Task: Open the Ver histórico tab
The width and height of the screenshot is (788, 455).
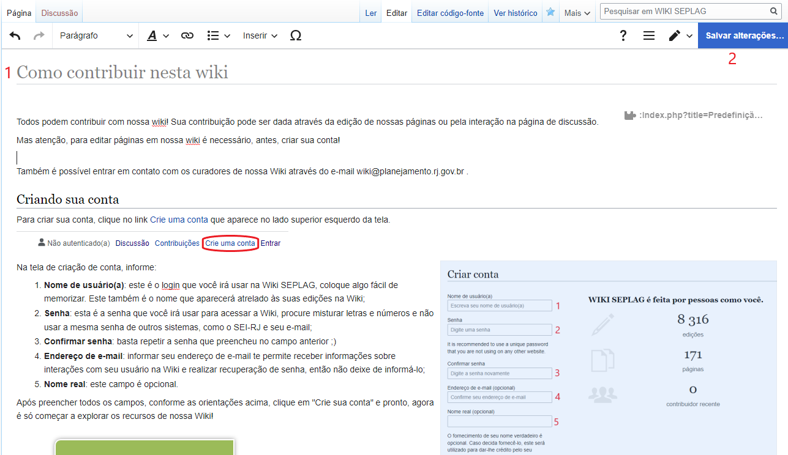Action: (x=516, y=13)
